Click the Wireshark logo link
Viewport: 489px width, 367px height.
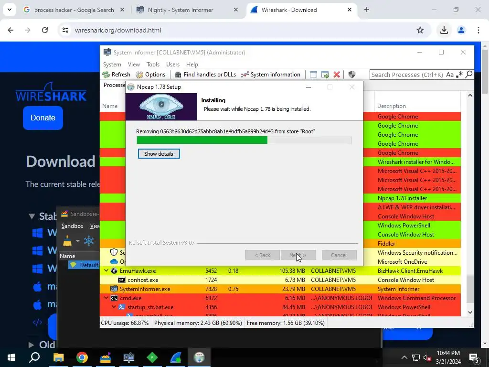tap(51, 92)
